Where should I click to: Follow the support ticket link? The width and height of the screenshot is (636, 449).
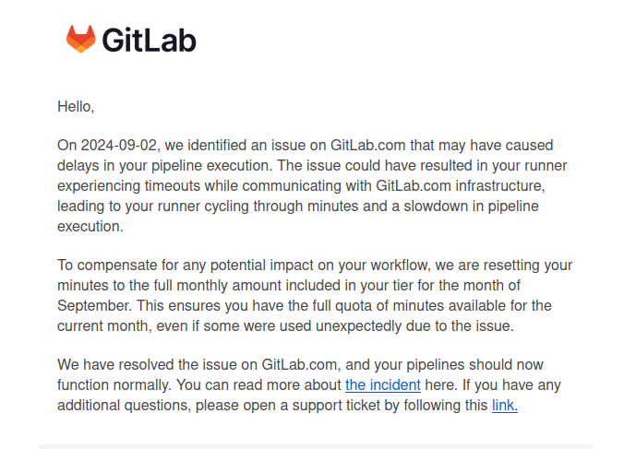point(505,406)
